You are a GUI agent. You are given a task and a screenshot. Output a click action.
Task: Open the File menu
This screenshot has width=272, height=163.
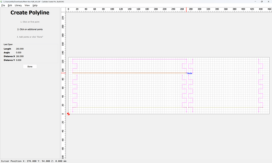3,6
